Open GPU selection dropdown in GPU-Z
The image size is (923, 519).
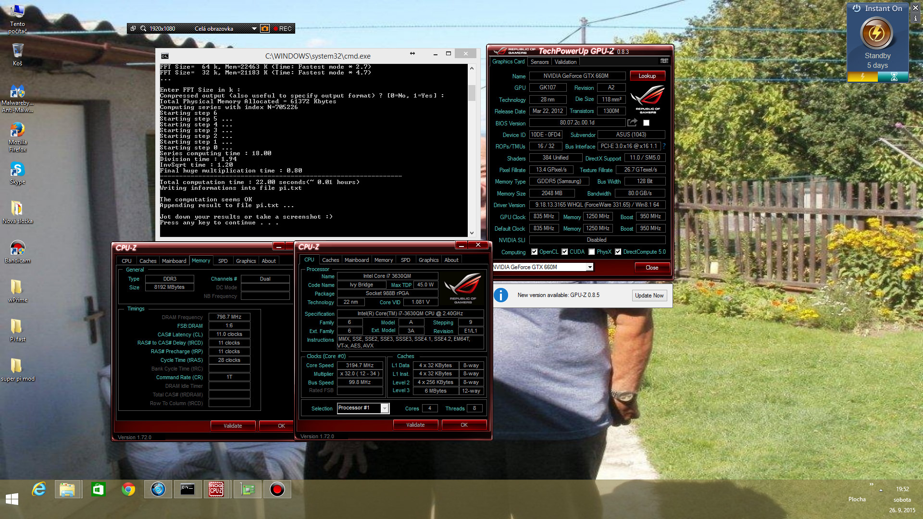click(589, 267)
